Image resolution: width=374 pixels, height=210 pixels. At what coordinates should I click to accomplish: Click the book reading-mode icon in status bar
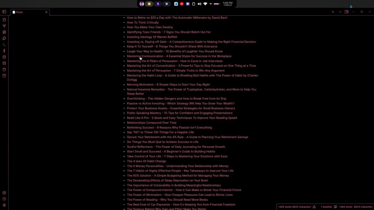(x=335, y=207)
